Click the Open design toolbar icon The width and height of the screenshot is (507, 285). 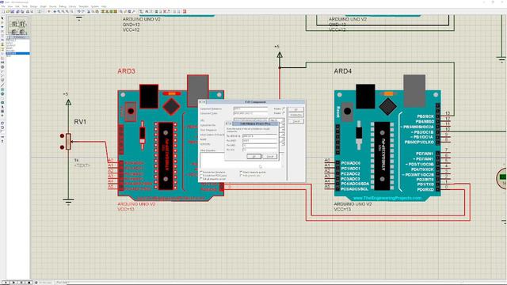pyautogui.click(x=8, y=11)
